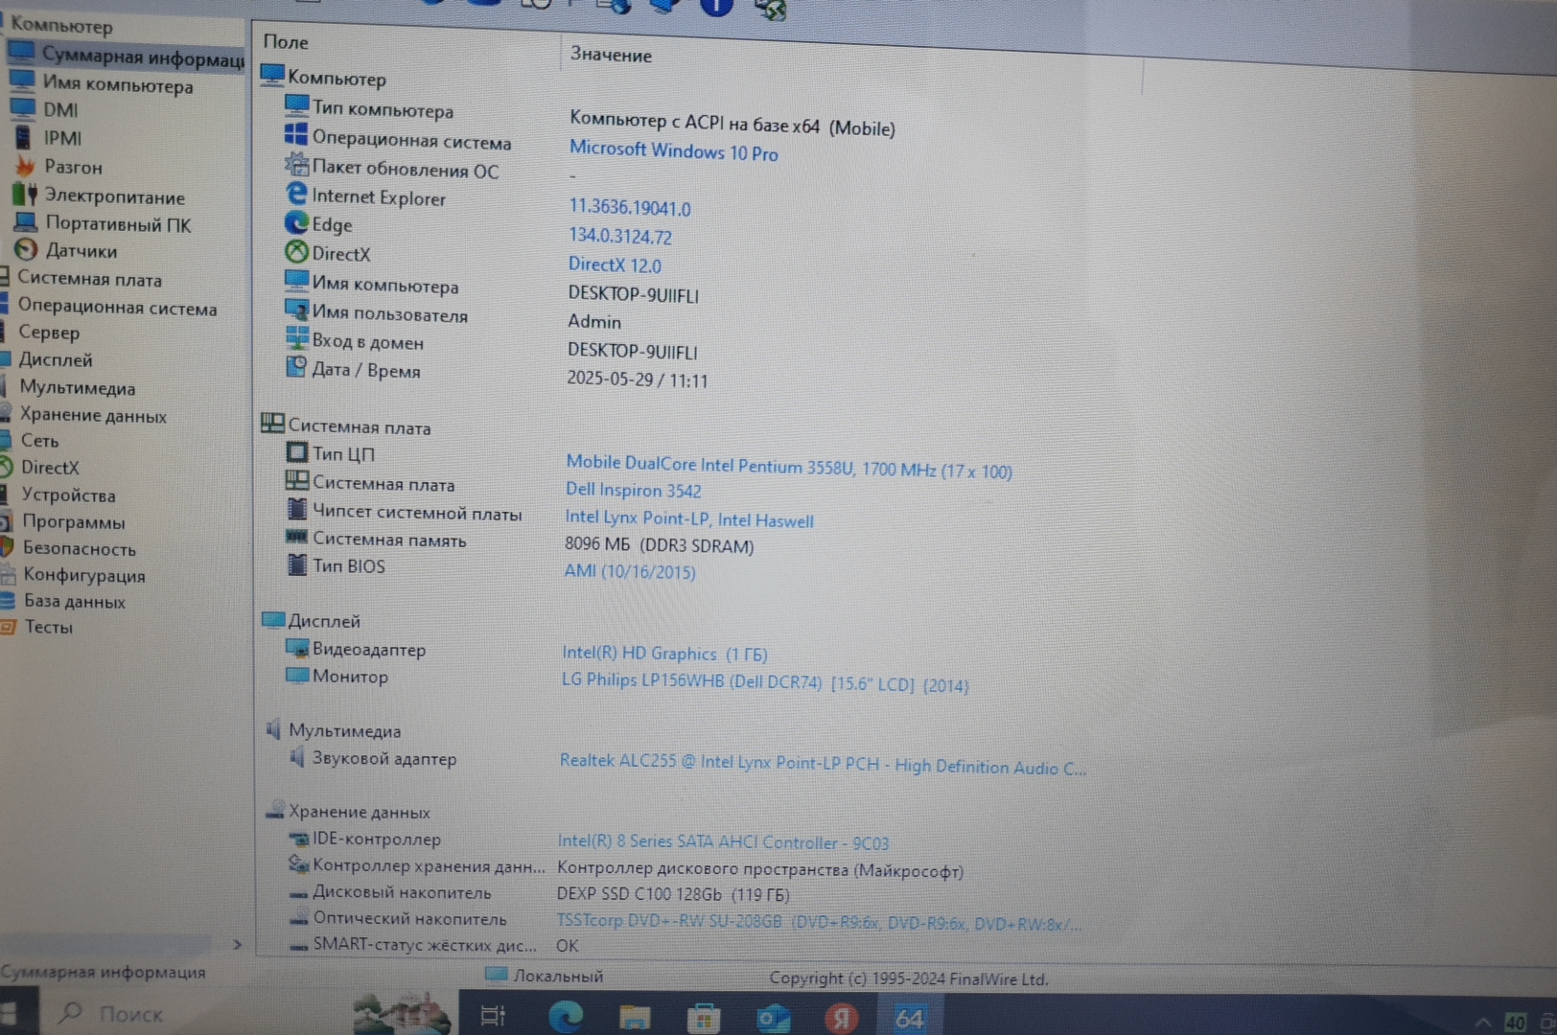Click gear icon of Пакет обновления ОС
This screenshot has width=1557, height=1035.
(x=297, y=164)
